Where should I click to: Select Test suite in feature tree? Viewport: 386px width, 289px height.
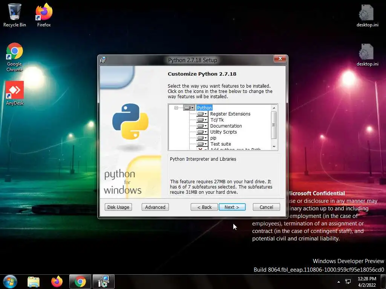tap(221, 144)
